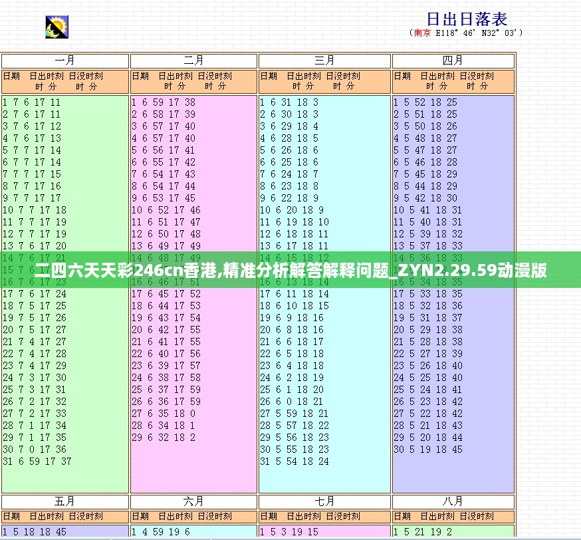This screenshot has height=540, width=581.
Task: Click February row '11 6 51 17 47'
Action: pyautogui.click(x=166, y=222)
